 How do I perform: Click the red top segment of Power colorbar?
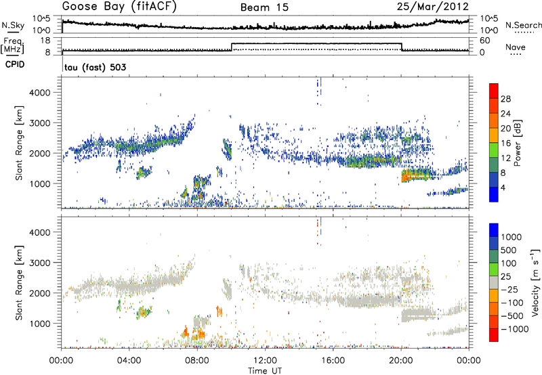coord(494,91)
